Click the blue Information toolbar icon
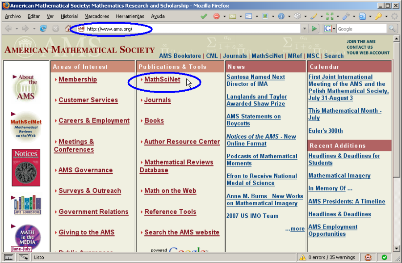Image resolution: width=402 pixels, height=263 pixels. [281, 17]
